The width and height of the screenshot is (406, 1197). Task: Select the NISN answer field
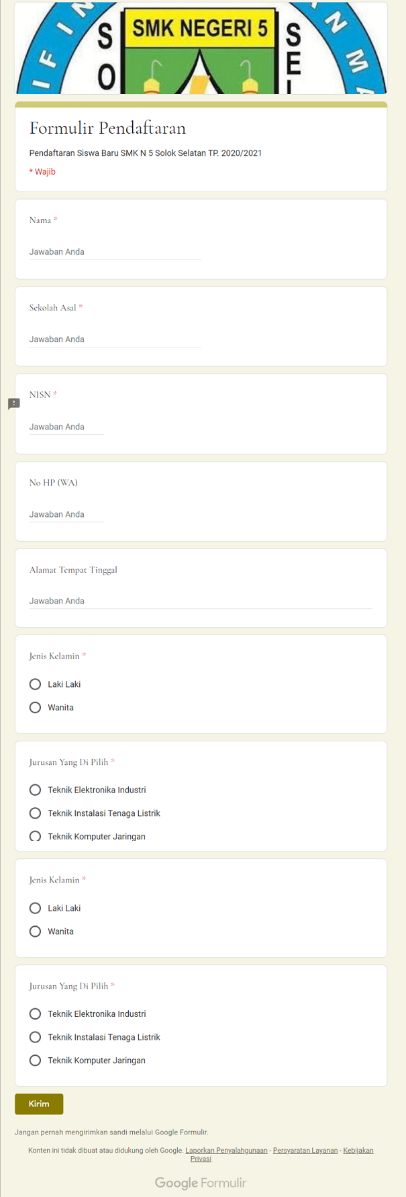pyautogui.click(x=66, y=427)
